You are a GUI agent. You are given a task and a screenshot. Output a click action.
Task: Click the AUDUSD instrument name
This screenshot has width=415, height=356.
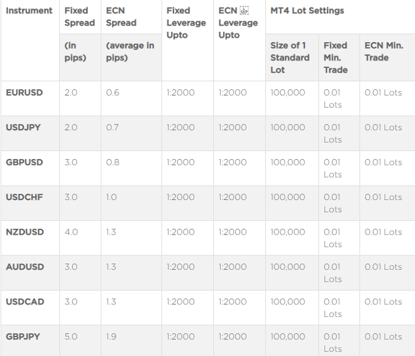click(x=25, y=267)
